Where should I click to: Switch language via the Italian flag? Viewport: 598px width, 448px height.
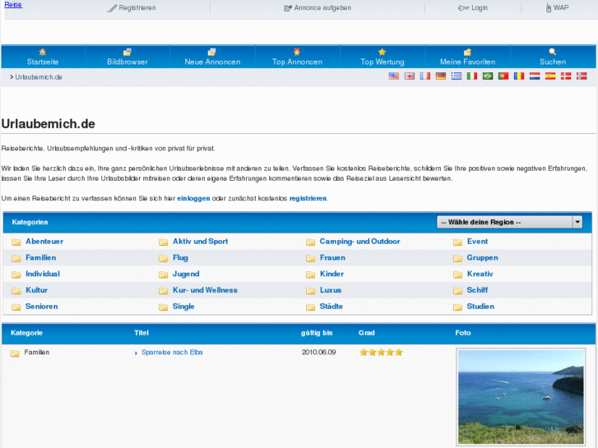pos(472,76)
